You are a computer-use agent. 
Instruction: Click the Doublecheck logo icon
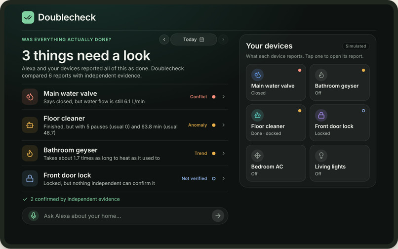(28, 17)
